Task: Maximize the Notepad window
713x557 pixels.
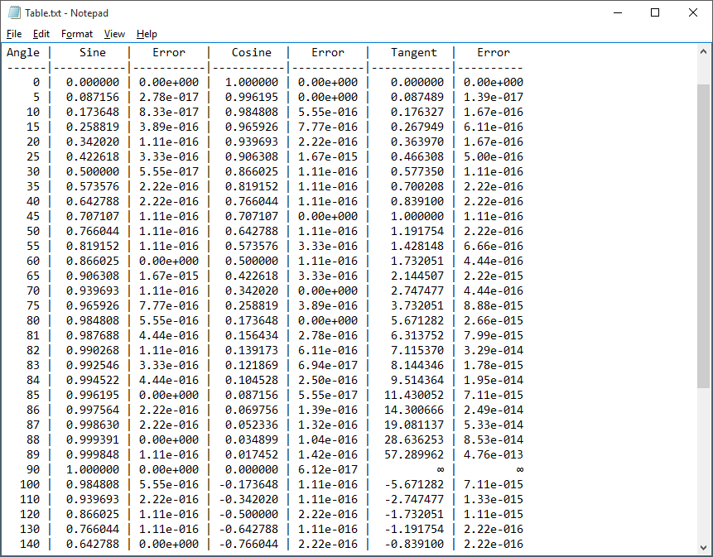Action: pyautogui.click(x=655, y=13)
